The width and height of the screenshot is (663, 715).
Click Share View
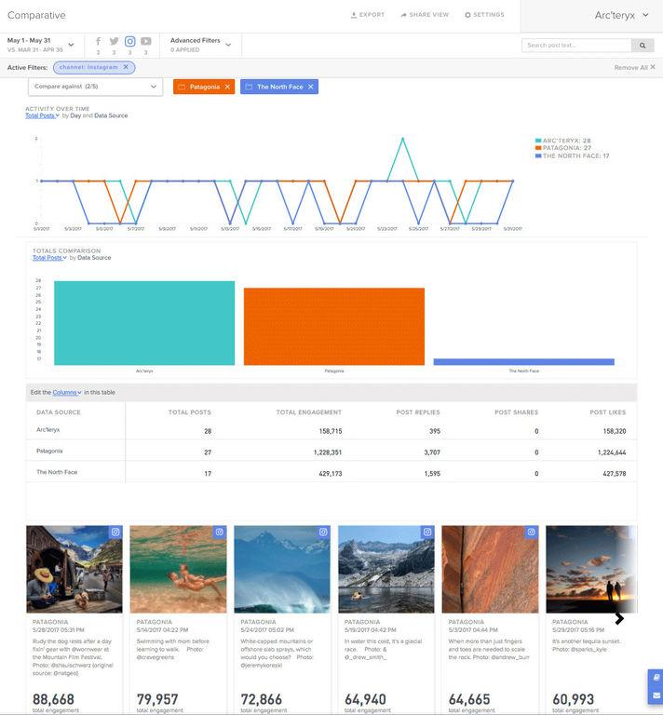[x=425, y=15]
